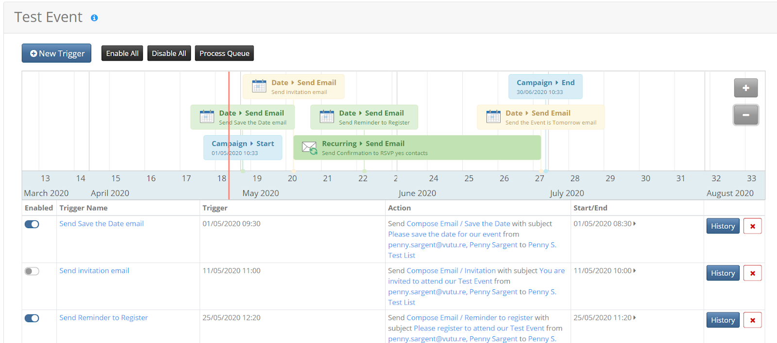The height and width of the screenshot is (343, 777).
Task: Zoom in the timeline with plus button
Action: [745, 88]
